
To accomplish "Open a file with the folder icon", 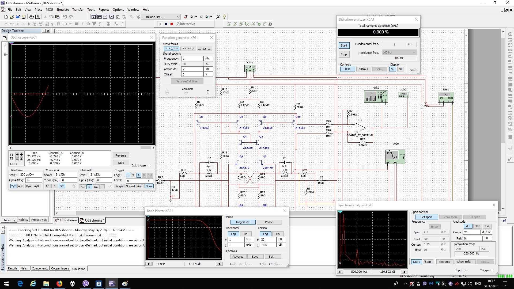I will 12,17.
